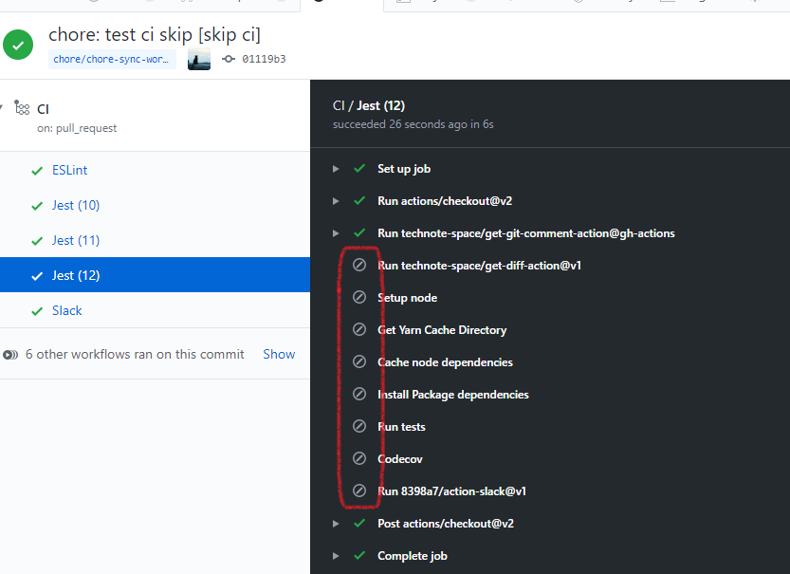
Task: Click green check of Run actions/checkout@v2
Action: 359,200
